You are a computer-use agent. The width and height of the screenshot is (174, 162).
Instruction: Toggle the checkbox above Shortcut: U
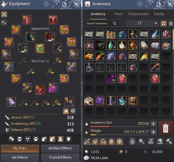coord(40,57)
